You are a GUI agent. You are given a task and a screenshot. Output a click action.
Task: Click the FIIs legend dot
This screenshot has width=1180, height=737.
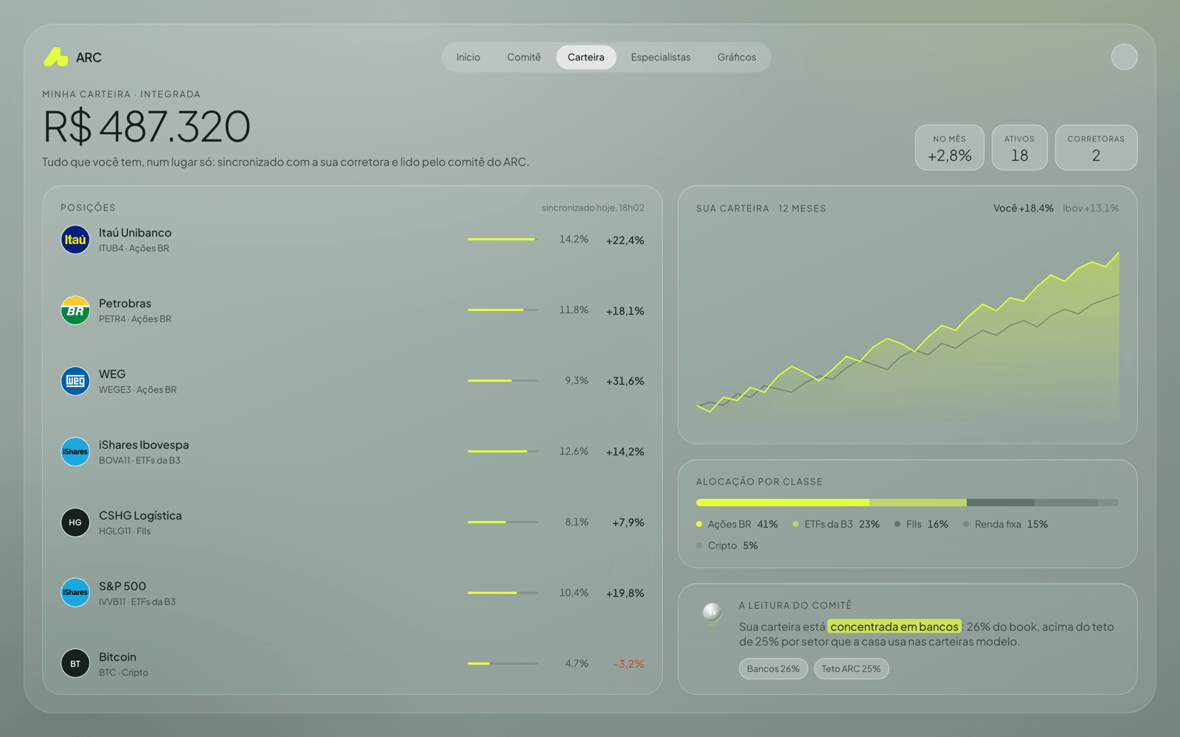click(x=898, y=524)
